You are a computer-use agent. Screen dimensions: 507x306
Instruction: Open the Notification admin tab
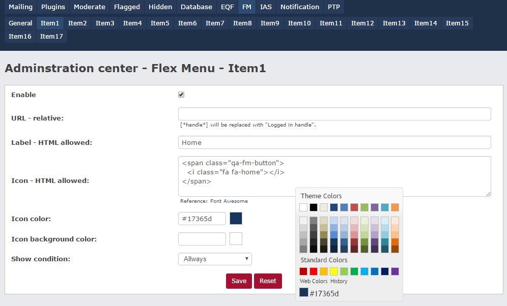(x=300, y=7)
